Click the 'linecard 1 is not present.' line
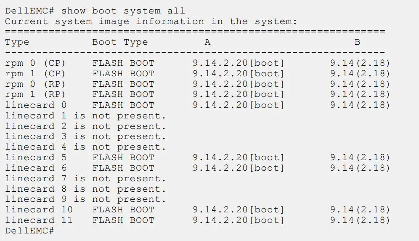 coord(85,115)
